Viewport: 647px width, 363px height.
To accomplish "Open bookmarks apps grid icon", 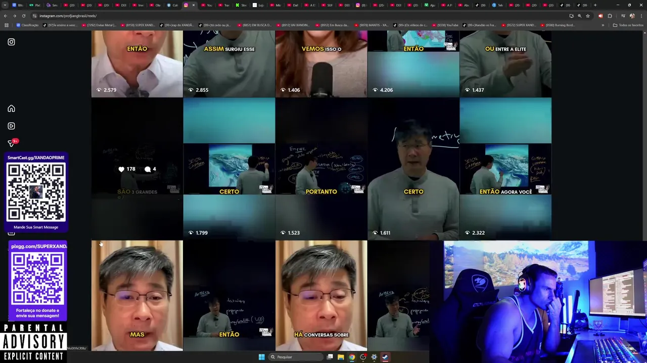I will tap(6, 25).
